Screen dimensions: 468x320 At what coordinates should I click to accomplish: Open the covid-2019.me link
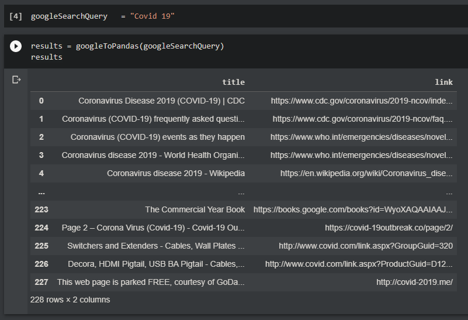[414, 282]
